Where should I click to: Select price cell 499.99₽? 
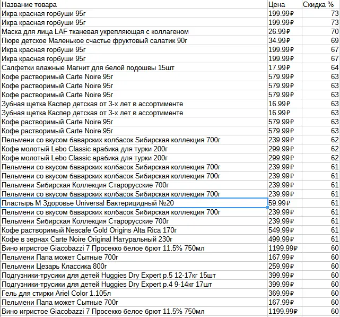click(285, 239)
